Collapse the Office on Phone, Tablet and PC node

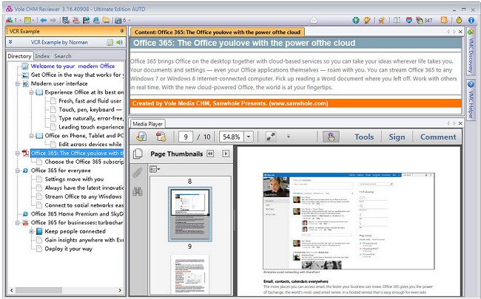click(x=31, y=136)
